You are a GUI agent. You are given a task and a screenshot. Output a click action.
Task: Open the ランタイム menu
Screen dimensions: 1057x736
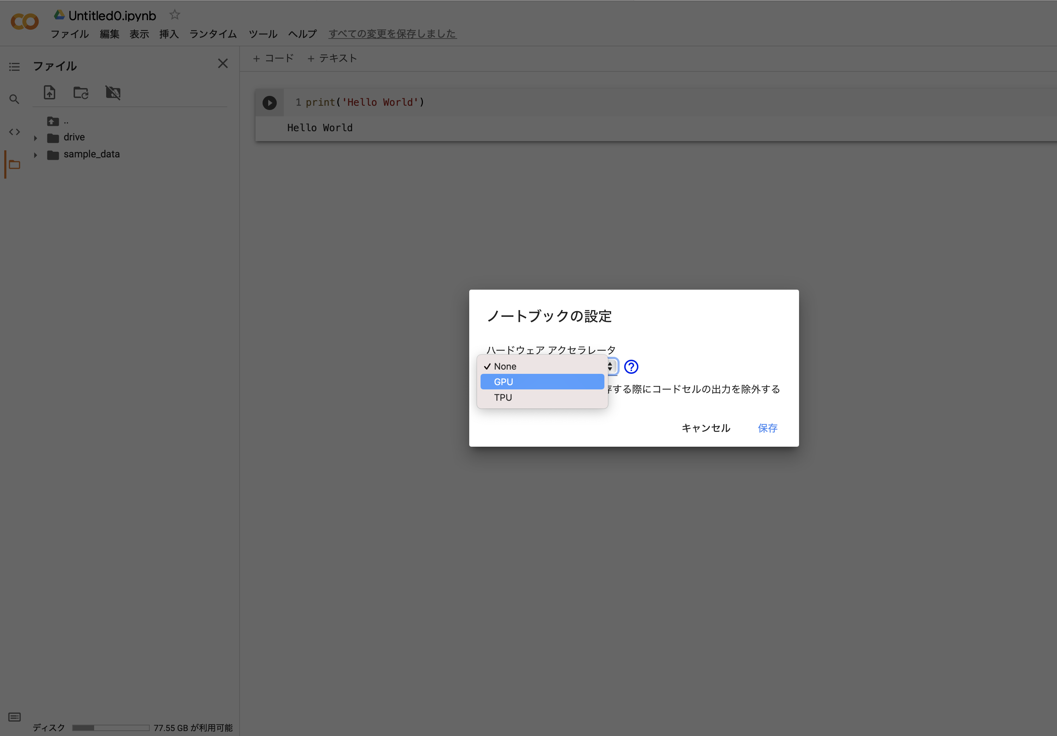click(x=212, y=34)
